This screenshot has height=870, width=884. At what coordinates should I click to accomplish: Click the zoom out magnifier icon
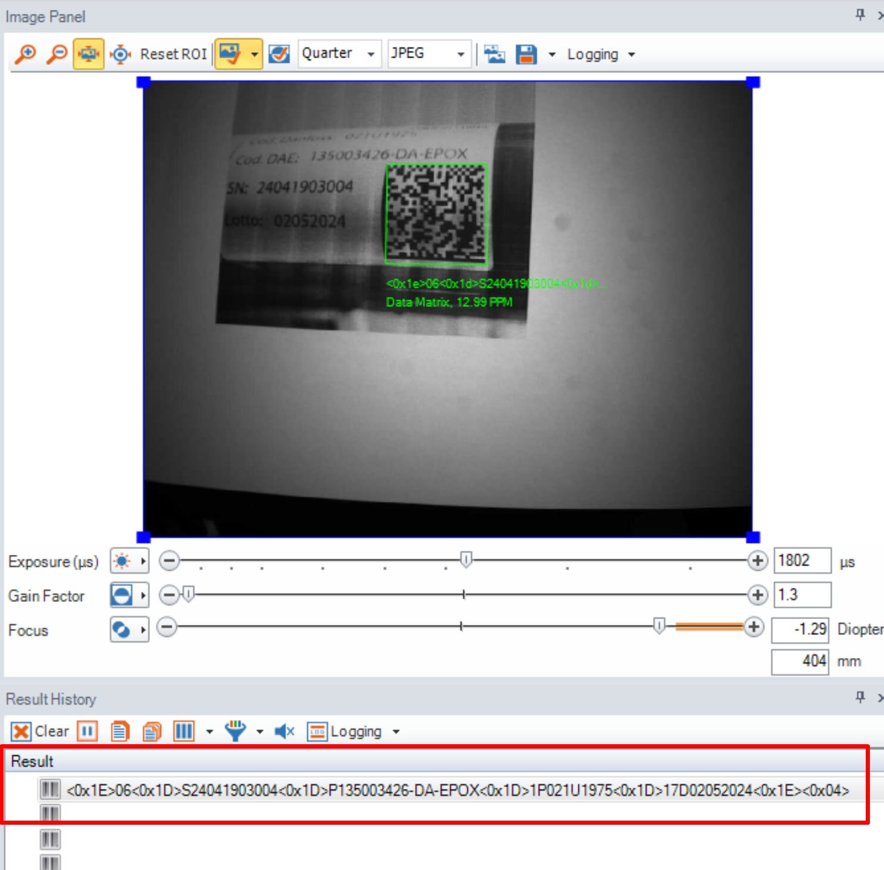click(x=57, y=54)
